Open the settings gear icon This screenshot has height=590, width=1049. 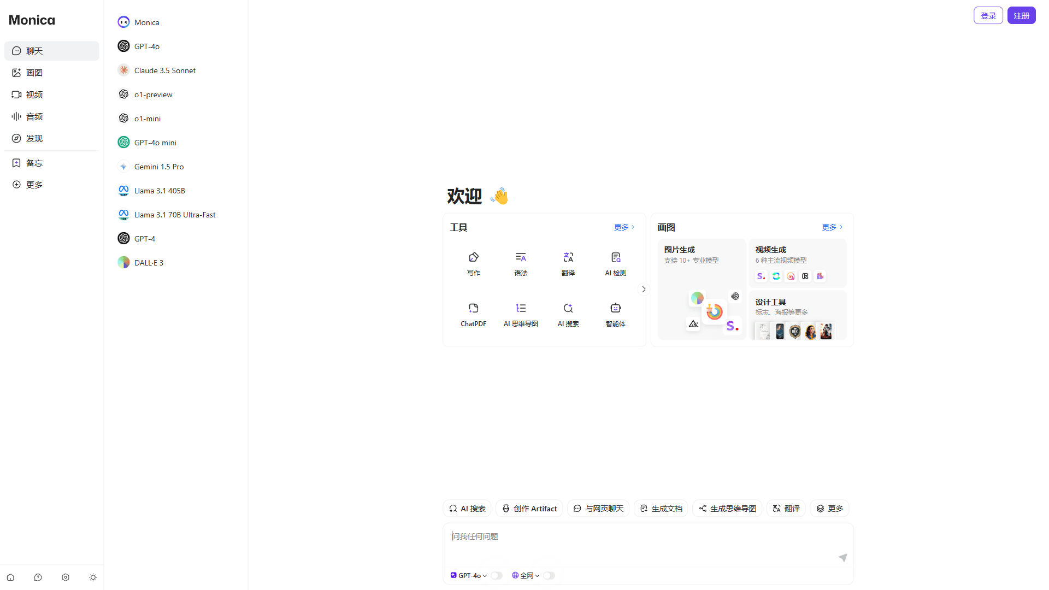(x=66, y=577)
